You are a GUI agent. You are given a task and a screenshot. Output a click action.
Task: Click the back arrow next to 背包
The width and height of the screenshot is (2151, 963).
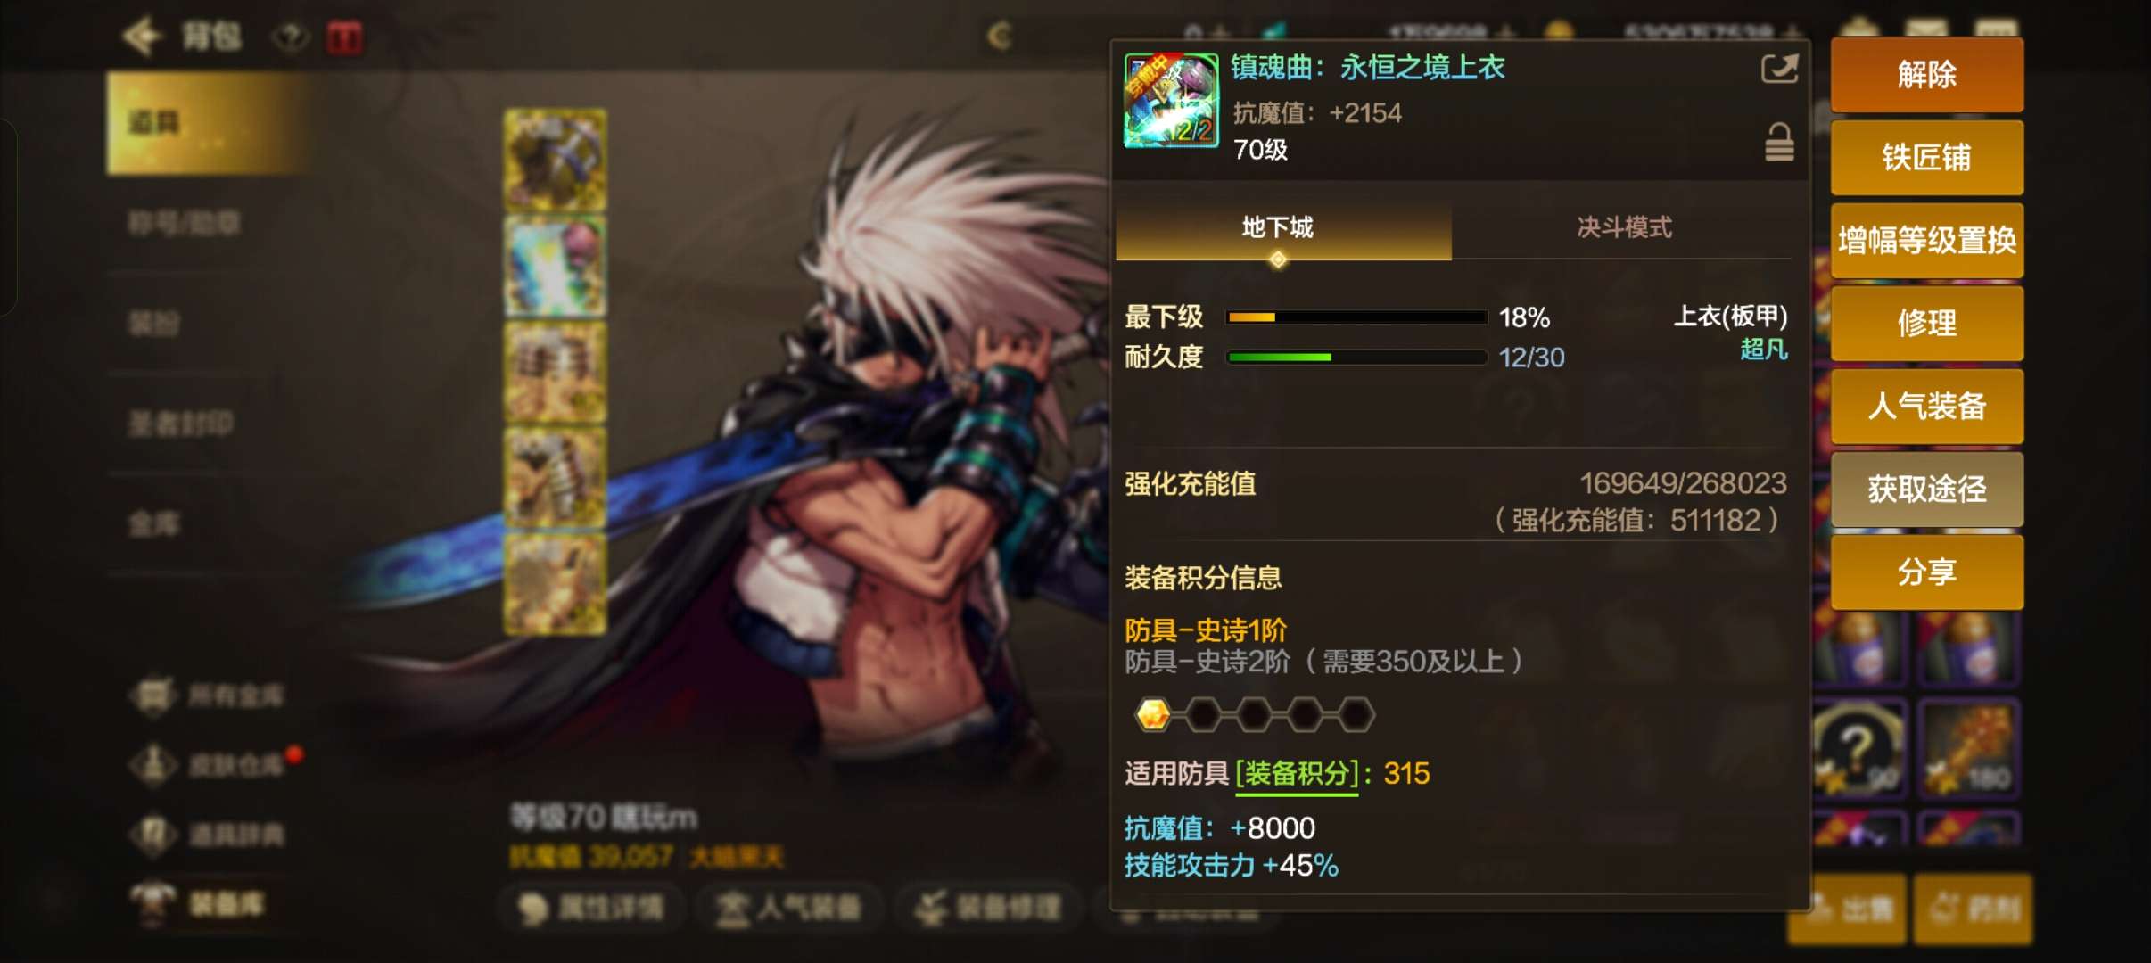pos(142,37)
